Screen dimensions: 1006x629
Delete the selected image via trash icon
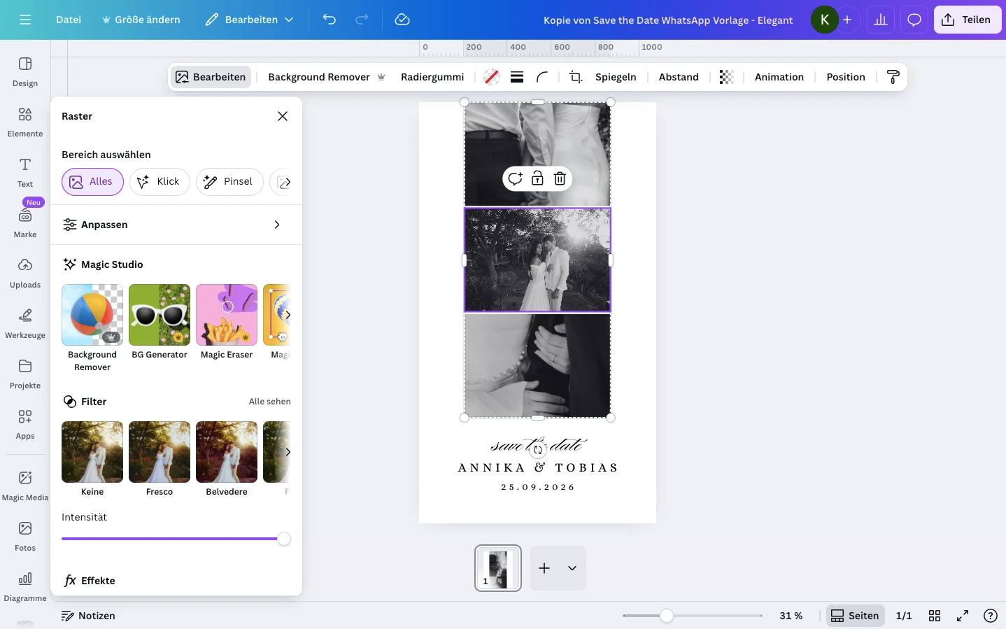[560, 178]
